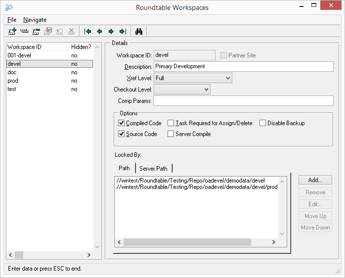Select the prod workspace row
This screenshot has height=278, width=345.
[x=50, y=81]
